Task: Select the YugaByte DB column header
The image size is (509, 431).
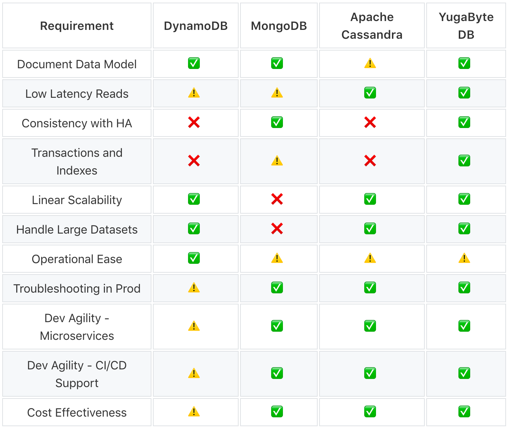Action: 466,26
